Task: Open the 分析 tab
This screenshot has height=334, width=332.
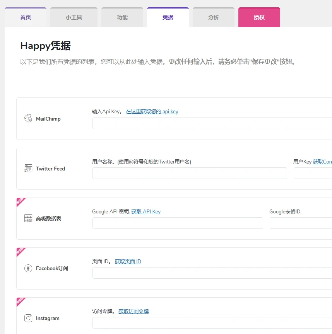Action: point(213,17)
